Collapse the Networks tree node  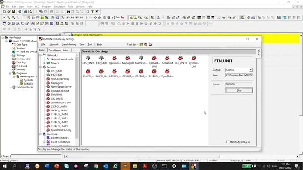[41, 55]
